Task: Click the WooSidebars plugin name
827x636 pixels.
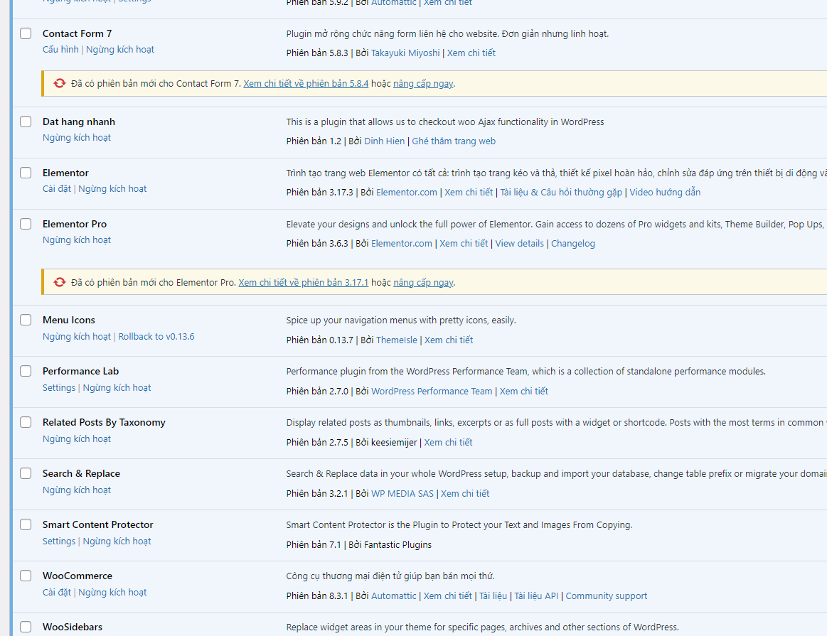Action: [73, 627]
